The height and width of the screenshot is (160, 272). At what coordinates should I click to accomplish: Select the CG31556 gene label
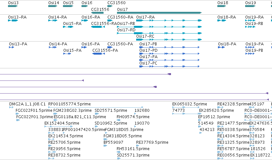[100, 10]
